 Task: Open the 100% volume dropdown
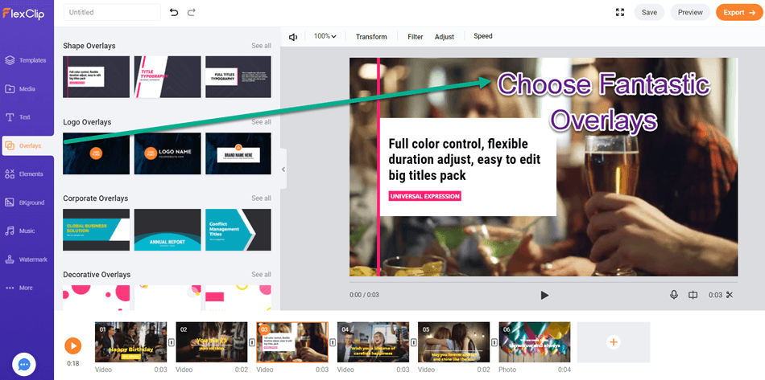click(325, 36)
